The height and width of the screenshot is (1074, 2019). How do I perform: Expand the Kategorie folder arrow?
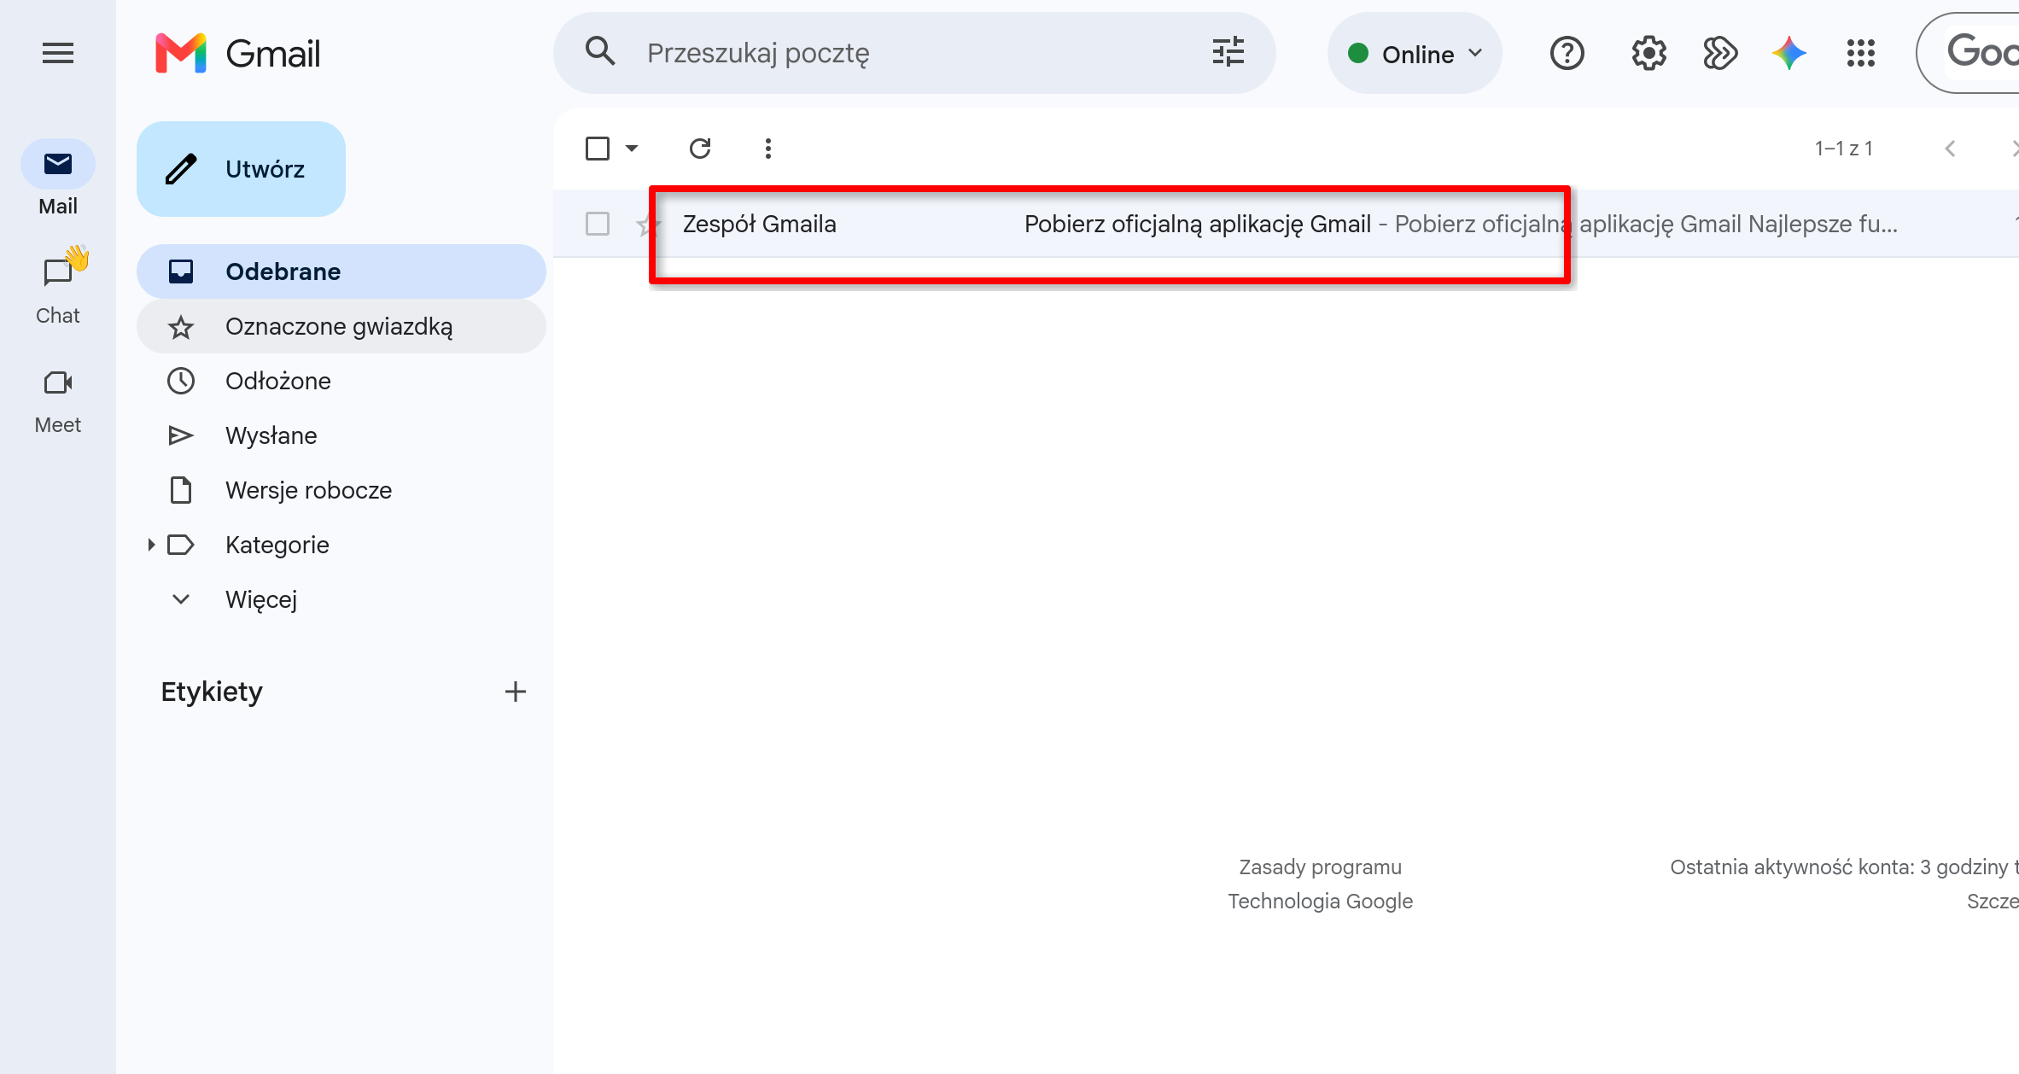(151, 545)
